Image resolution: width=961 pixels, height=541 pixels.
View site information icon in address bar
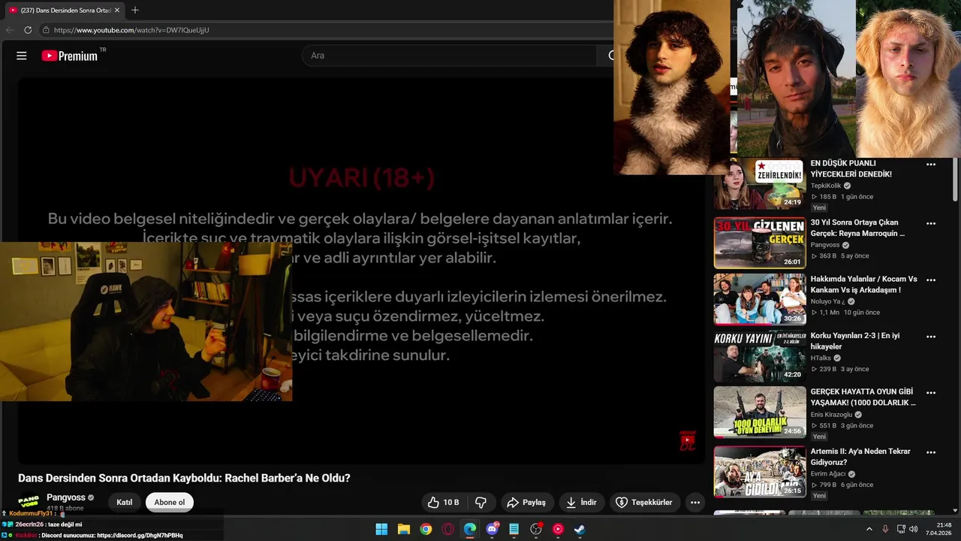(x=46, y=30)
